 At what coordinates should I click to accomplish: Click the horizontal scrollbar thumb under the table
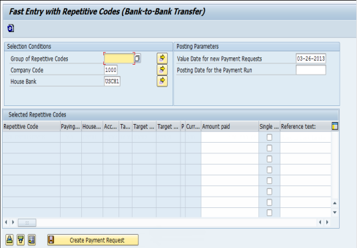click(27, 223)
